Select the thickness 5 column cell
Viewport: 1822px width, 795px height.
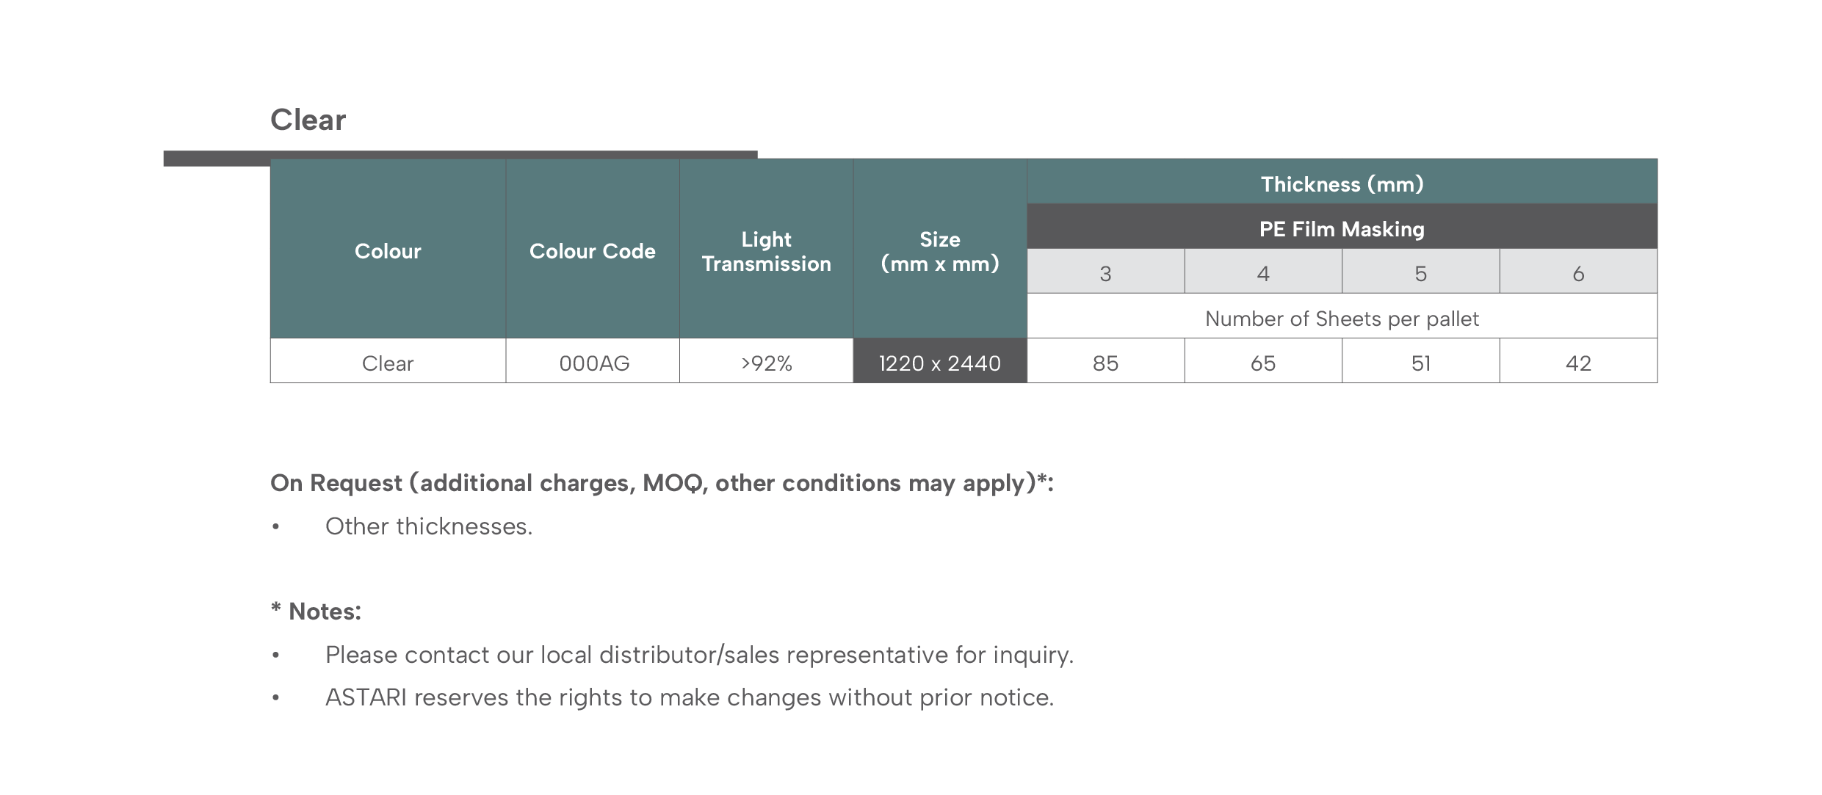(1420, 272)
